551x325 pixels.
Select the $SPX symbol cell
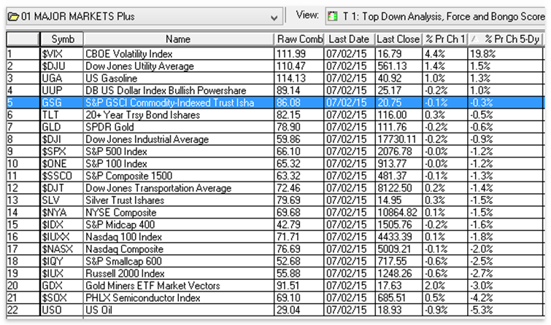[x=62, y=152]
